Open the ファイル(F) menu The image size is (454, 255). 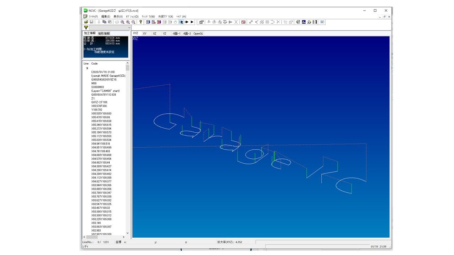(93, 17)
